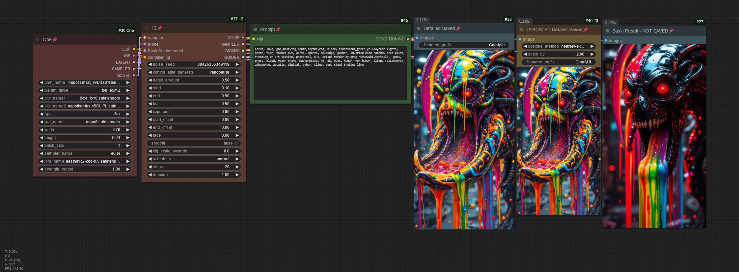Image resolution: width=739 pixels, height=272 pixels.
Task: Collapse the Prompt node using its title square
Action: pyautogui.click(x=255, y=29)
